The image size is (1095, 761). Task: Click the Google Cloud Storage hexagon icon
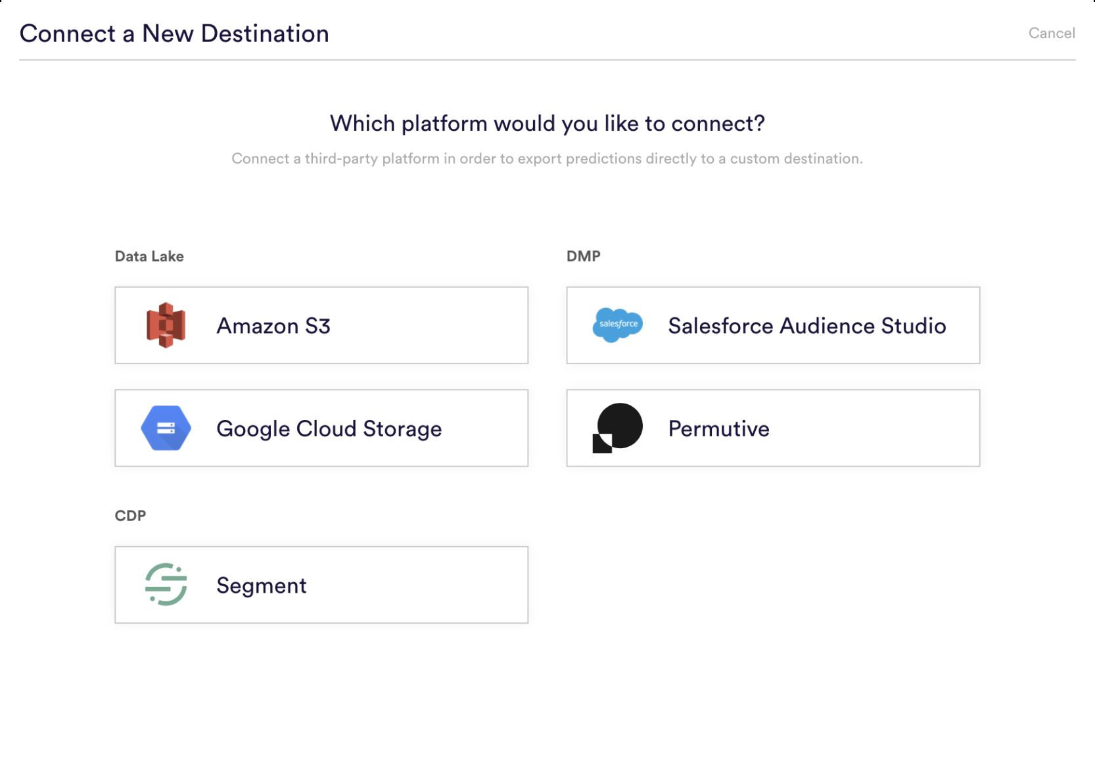pos(166,428)
